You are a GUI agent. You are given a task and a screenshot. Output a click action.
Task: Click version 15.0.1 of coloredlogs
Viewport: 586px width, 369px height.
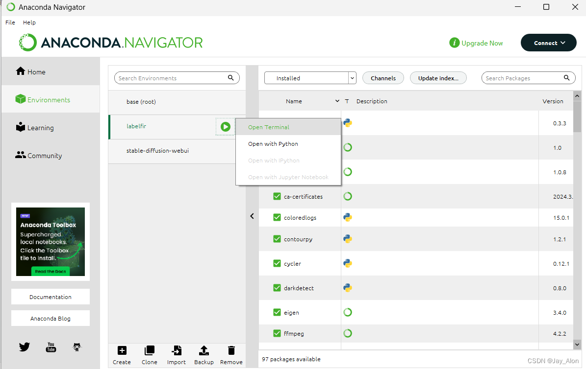(x=561, y=217)
